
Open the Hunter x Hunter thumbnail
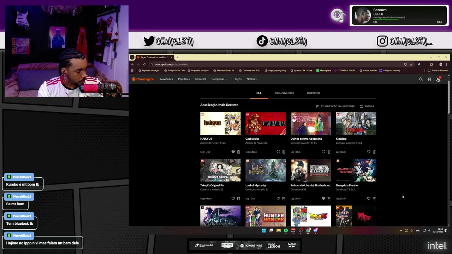pos(266,216)
